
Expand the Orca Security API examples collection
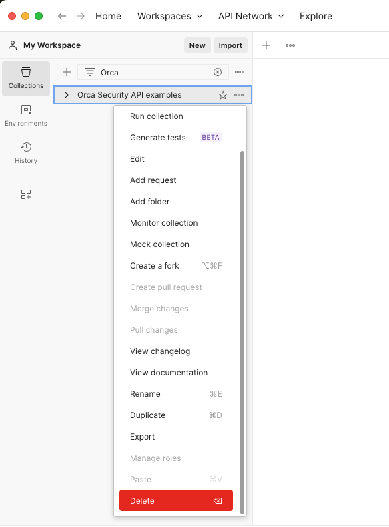coord(67,95)
